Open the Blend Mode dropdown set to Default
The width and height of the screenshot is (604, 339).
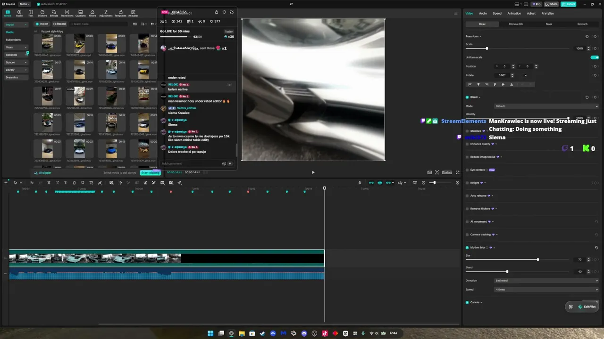point(546,106)
